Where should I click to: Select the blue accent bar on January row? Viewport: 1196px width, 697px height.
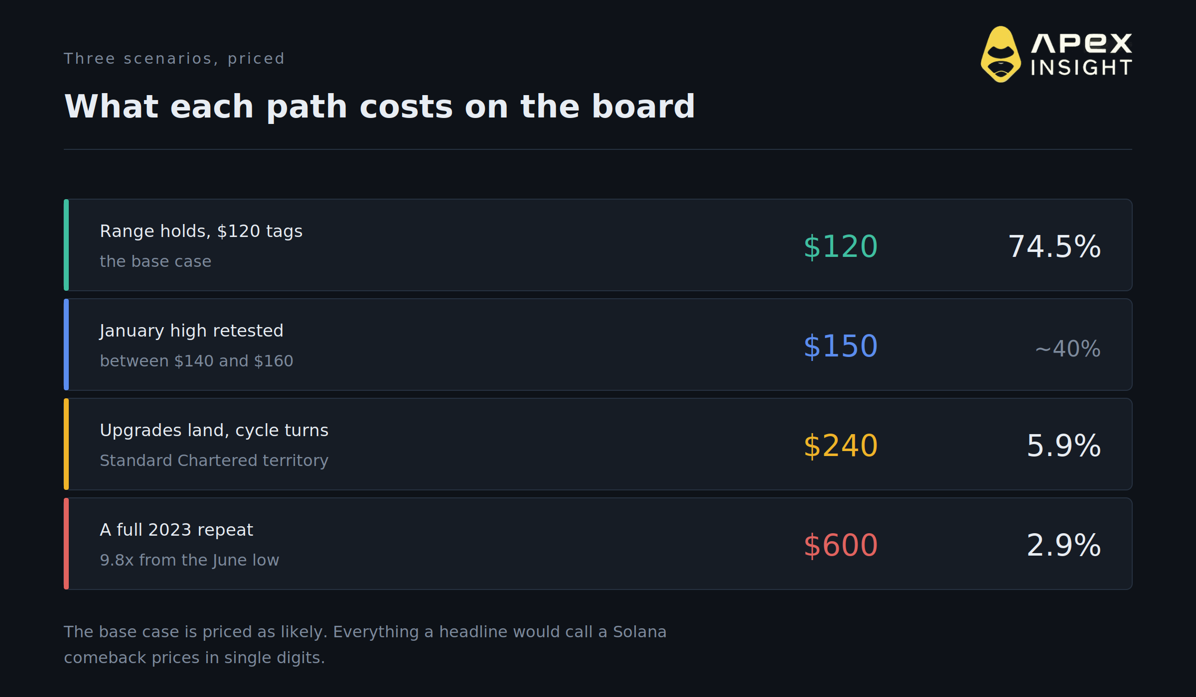click(66, 345)
